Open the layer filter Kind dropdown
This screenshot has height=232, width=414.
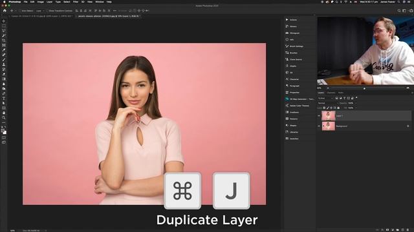click(x=325, y=98)
